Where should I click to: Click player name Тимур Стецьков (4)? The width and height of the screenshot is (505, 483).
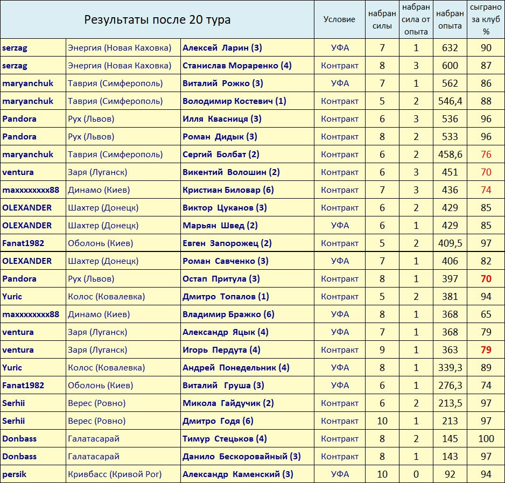(225, 438)
